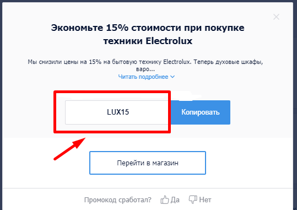Report promo failed with 'Нет' label
The image size is (297, 210).
pos(205,200)
